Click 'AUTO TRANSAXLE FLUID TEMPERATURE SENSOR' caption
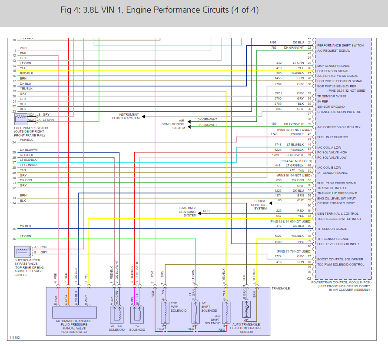 (246, 328)
